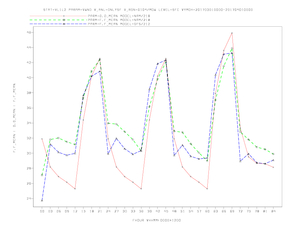Screen dimensions: 298x230
Task: Click the chart title starting STAT=VL1L2
Action: click(x=148, y=10)
